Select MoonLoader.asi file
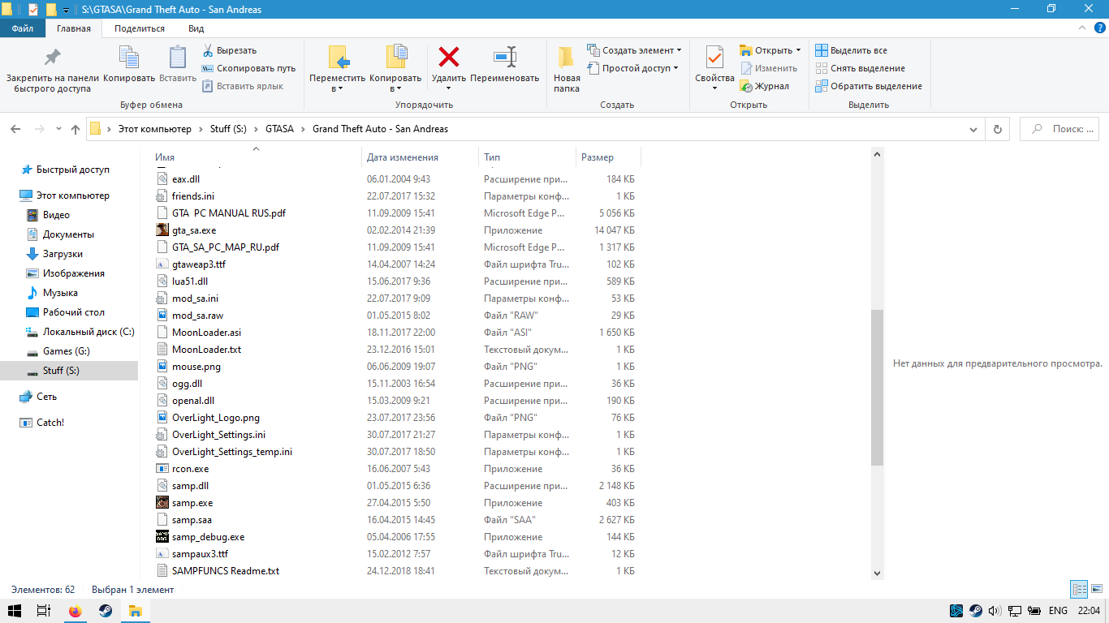This screenshot has width=1109, height=623. coord(206,332)
